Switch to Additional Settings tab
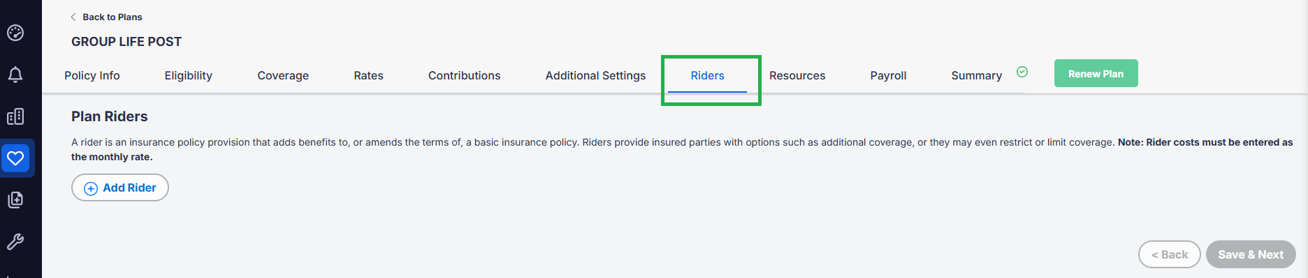This screenshot has width=1308, height=278. click(x=595, y=75)
